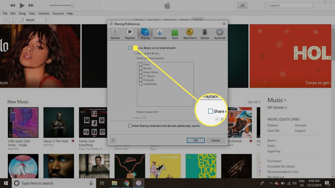Select Share entire library radio option
335x188 pixels.
click(135, 53)
